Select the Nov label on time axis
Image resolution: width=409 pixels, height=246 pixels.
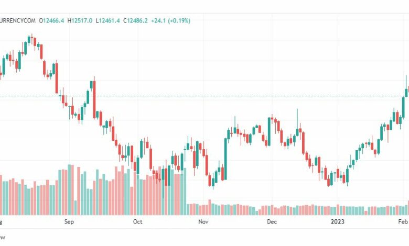(x=203, y=222)
